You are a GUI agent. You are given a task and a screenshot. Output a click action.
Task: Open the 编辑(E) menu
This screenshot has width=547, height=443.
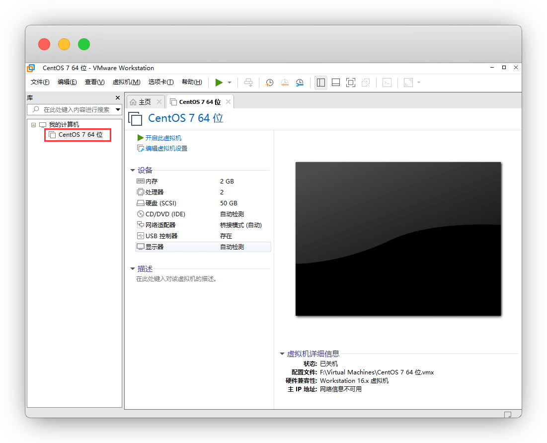tap(67, 82)
